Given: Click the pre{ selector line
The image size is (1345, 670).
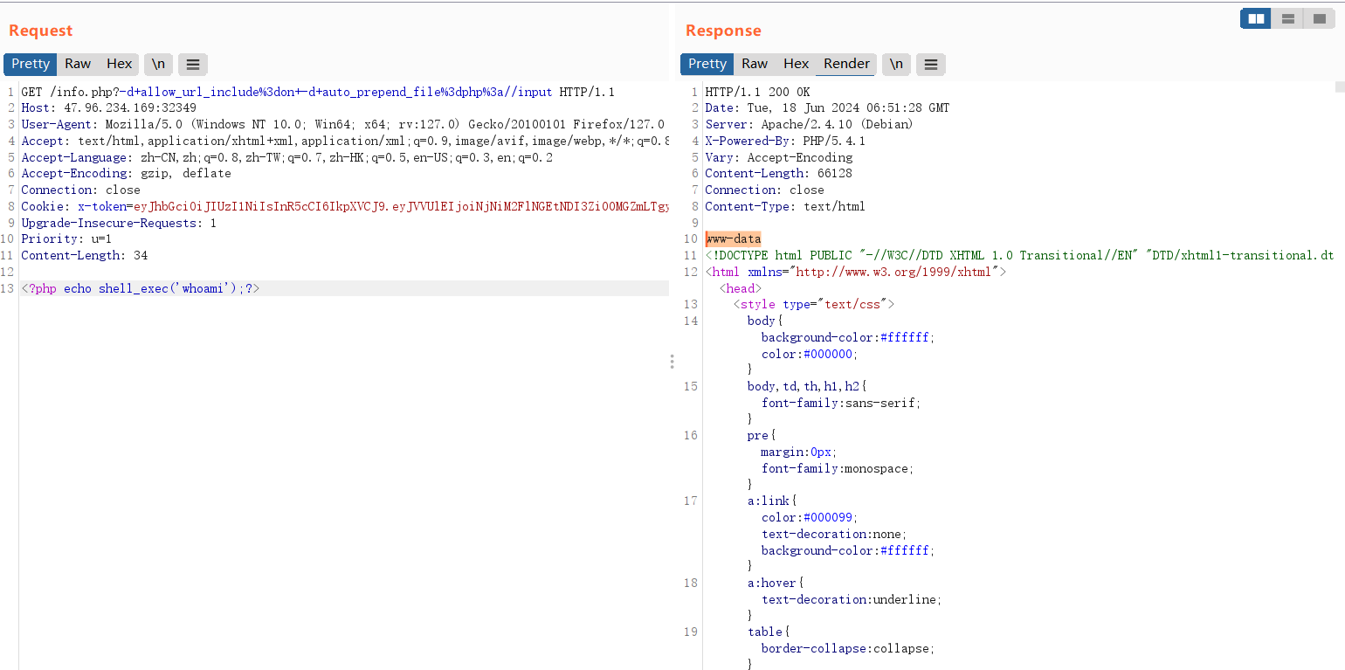Looking at the screenshot, I should click(761, 436).
